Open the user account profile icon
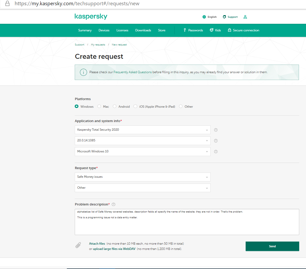Viewport: 306px width, 269px height. (245, 17)
